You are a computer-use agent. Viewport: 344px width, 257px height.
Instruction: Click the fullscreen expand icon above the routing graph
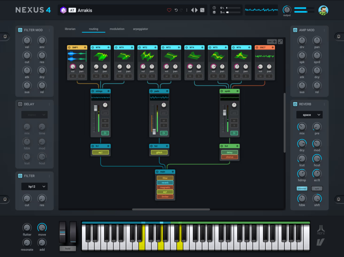(x=281, y=41)
